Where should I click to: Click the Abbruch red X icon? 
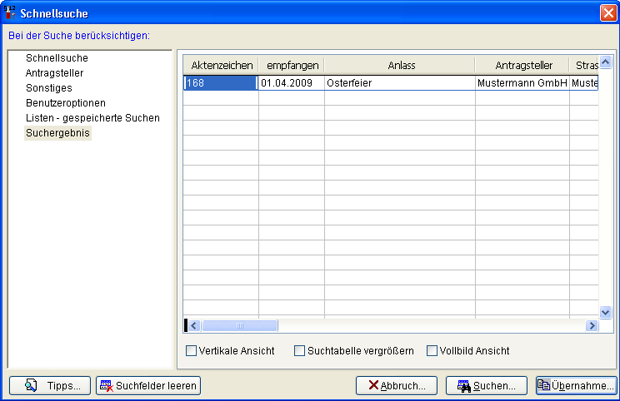tap(373, 385)
